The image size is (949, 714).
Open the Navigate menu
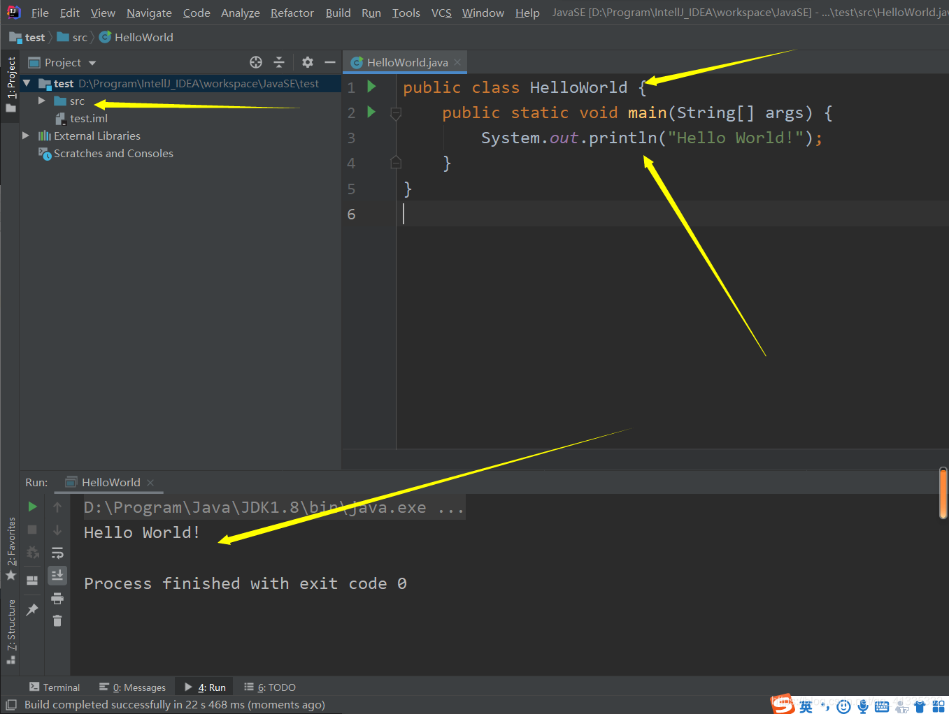[149, 13]
